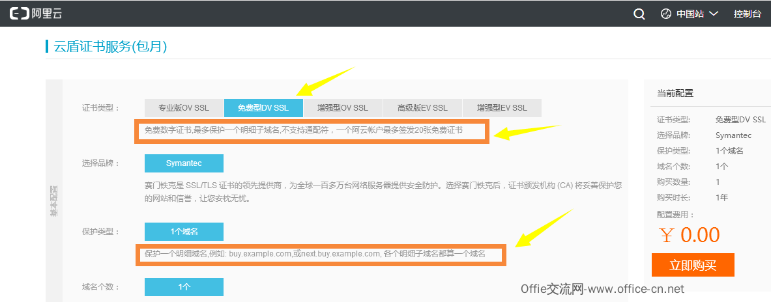Image resolution: width=771 pixels, height=302 pixels.
Task: Select the 免费型DV SSL certificate type
Action: click(x=263, y=108)
